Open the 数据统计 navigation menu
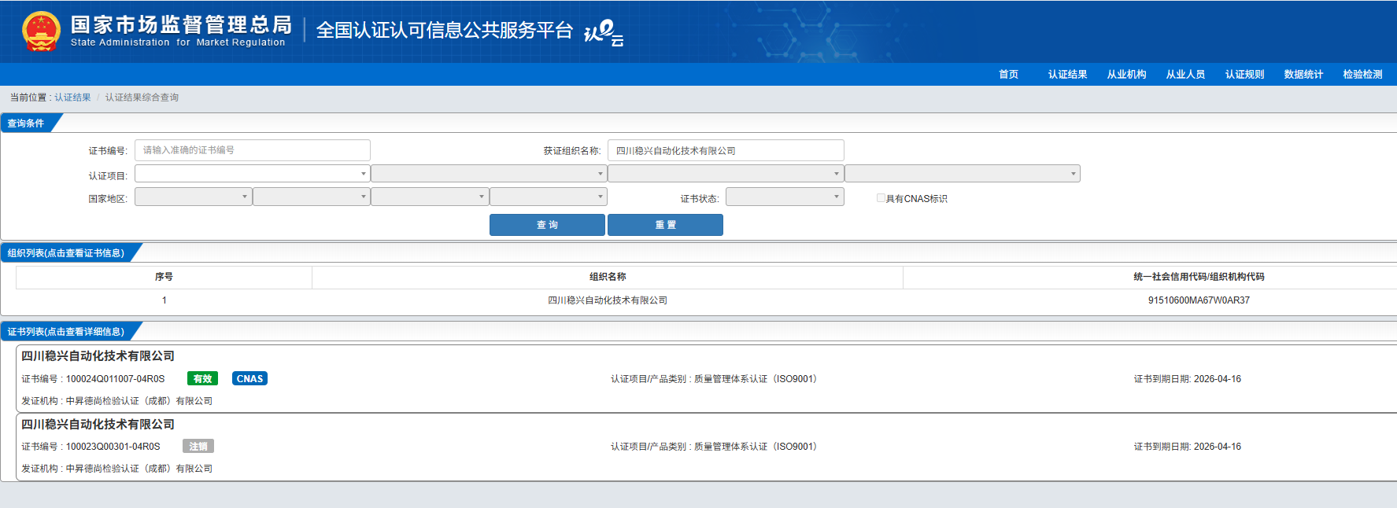This screenshot has width=1397, height=508. (x=1303, y=74)
